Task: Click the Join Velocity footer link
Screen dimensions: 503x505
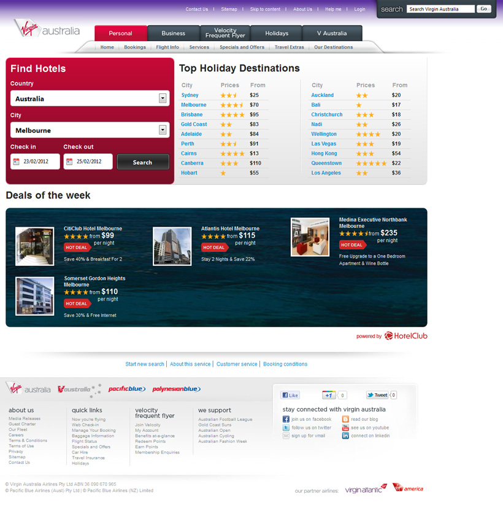Action: coord(148,425)
